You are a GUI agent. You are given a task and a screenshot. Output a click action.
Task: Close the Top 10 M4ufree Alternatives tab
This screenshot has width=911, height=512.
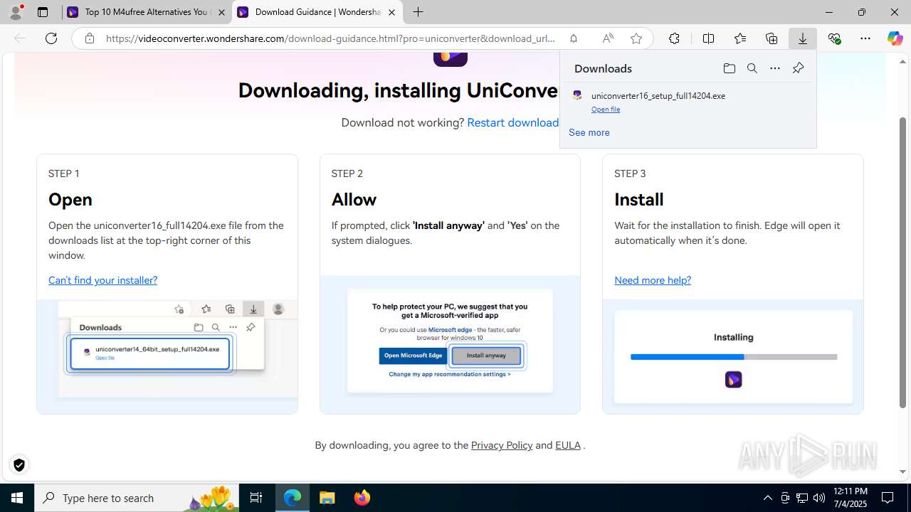221,12
